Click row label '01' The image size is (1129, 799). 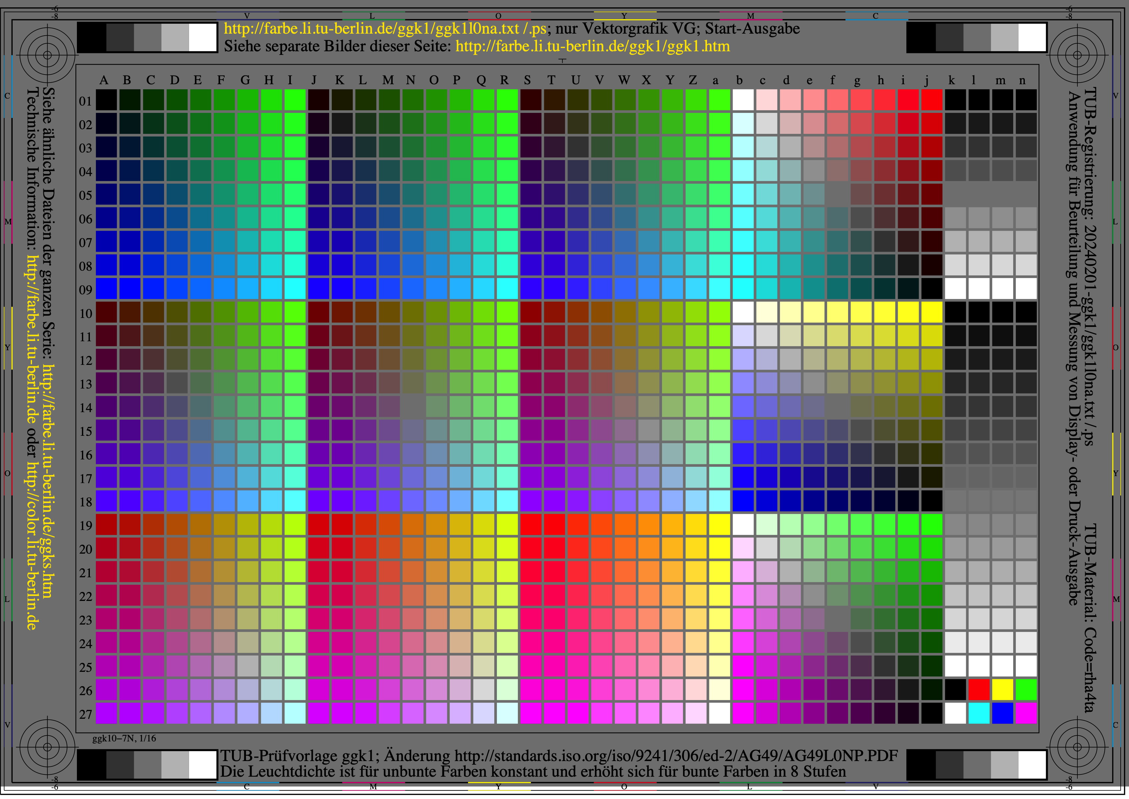(x=86, y=101)
